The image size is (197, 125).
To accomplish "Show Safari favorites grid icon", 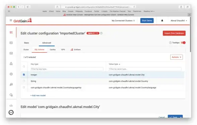I will click(9, 11).
